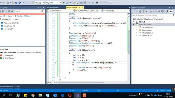
Task: Open the Debug configuration dropdown
Action: point(39,3)
